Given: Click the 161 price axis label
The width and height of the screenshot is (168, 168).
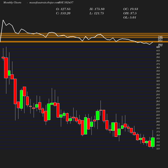Looking at the screenshot, I should click(158, 135).
